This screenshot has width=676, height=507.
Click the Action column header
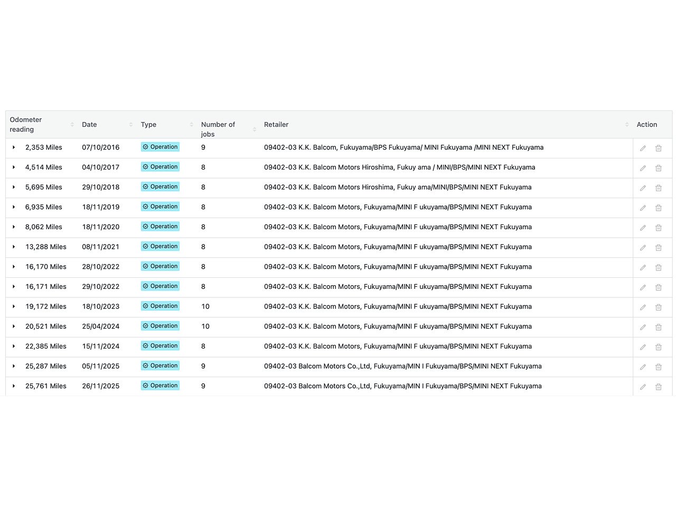point(647,125)
